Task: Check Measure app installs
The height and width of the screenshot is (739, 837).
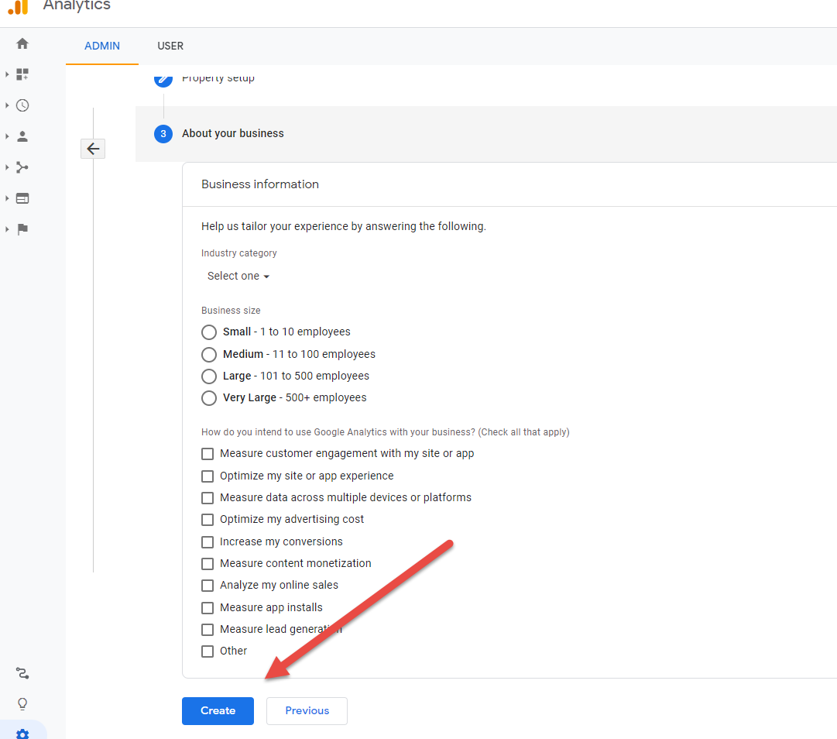Action: 208,608
